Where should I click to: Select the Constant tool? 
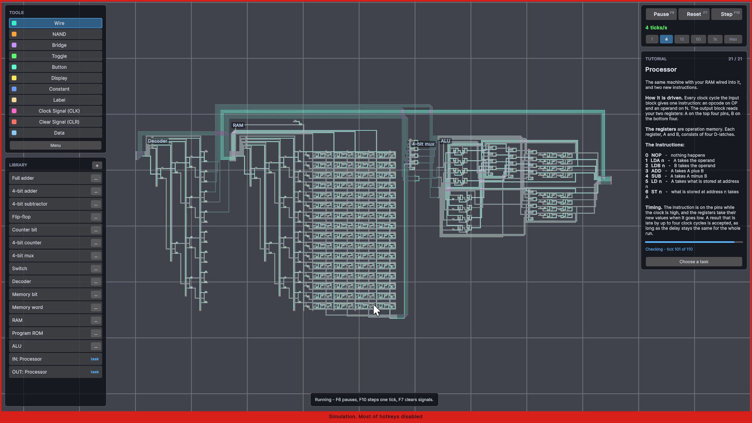click(x=55, y=89)
